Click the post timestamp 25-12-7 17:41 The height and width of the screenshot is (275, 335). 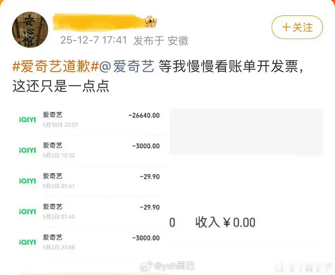tap(94, 40)
